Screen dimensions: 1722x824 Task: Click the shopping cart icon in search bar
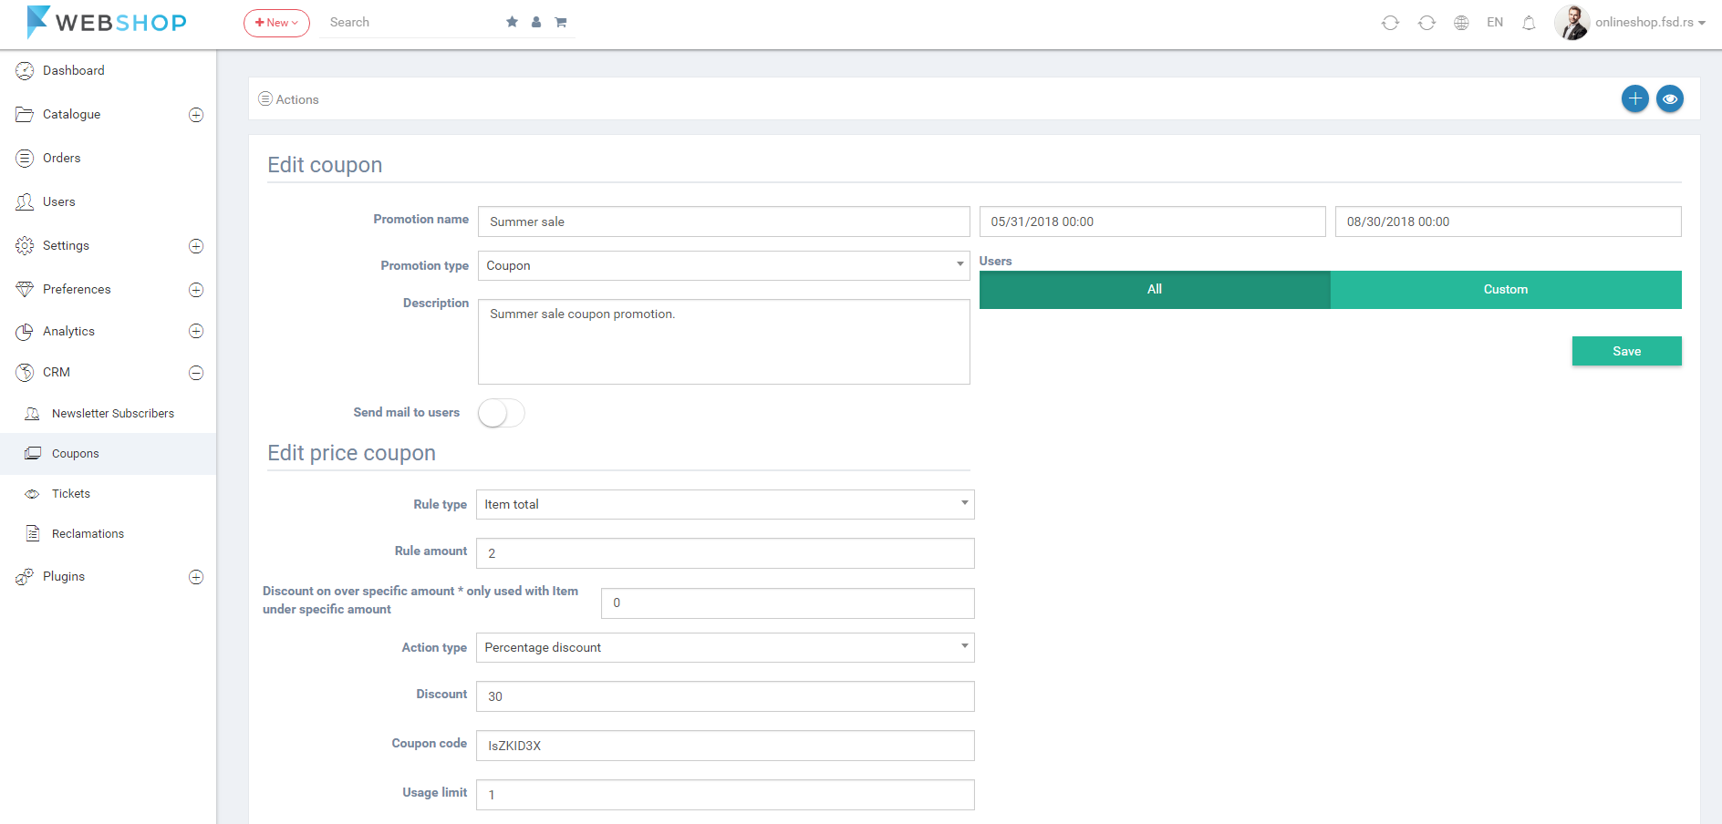pyautogui.click(x=561, y=22)
